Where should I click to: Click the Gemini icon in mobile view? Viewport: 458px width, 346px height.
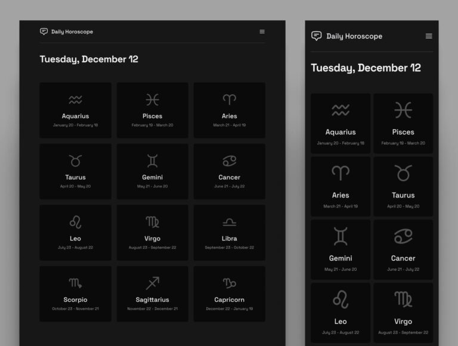click(341, 236)
